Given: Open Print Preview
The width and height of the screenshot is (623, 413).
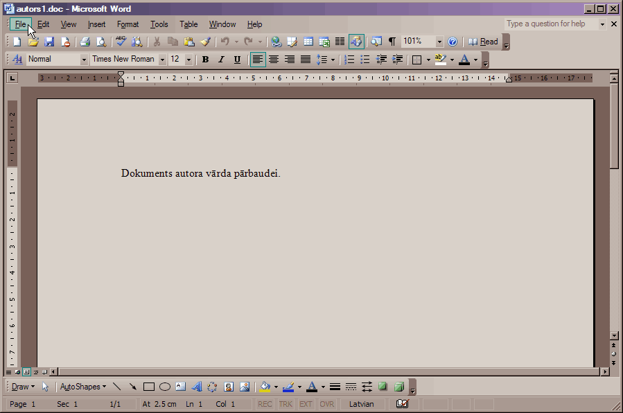Looking at the screenshot, I should (x=101, y=42).
